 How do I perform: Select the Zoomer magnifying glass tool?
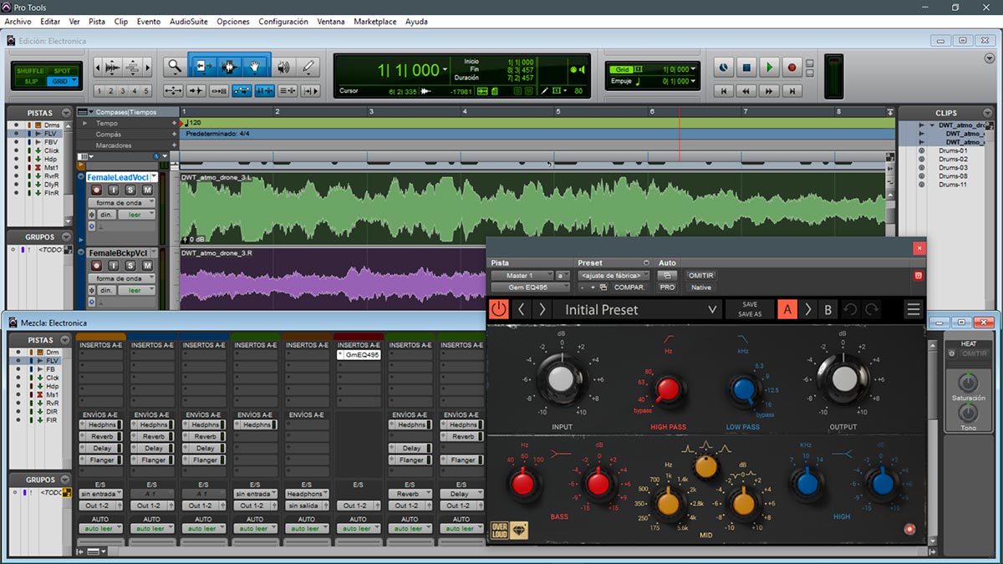(x=174, y=67)
